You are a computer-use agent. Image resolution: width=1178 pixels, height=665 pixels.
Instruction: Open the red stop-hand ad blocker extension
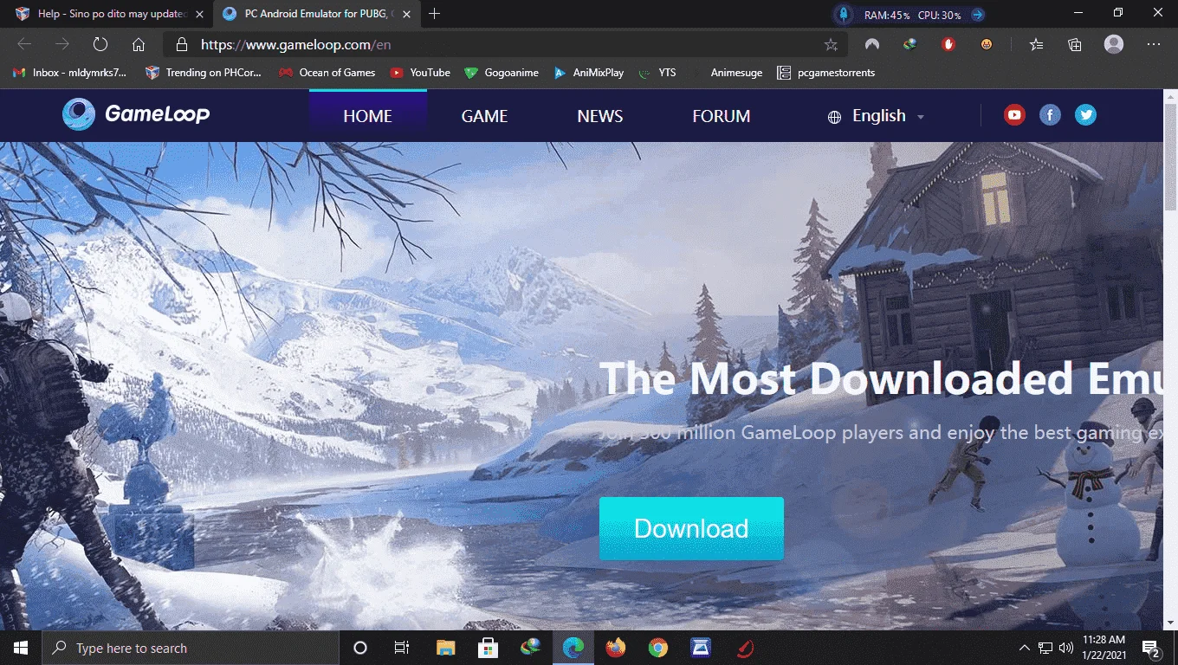(948, 44)
